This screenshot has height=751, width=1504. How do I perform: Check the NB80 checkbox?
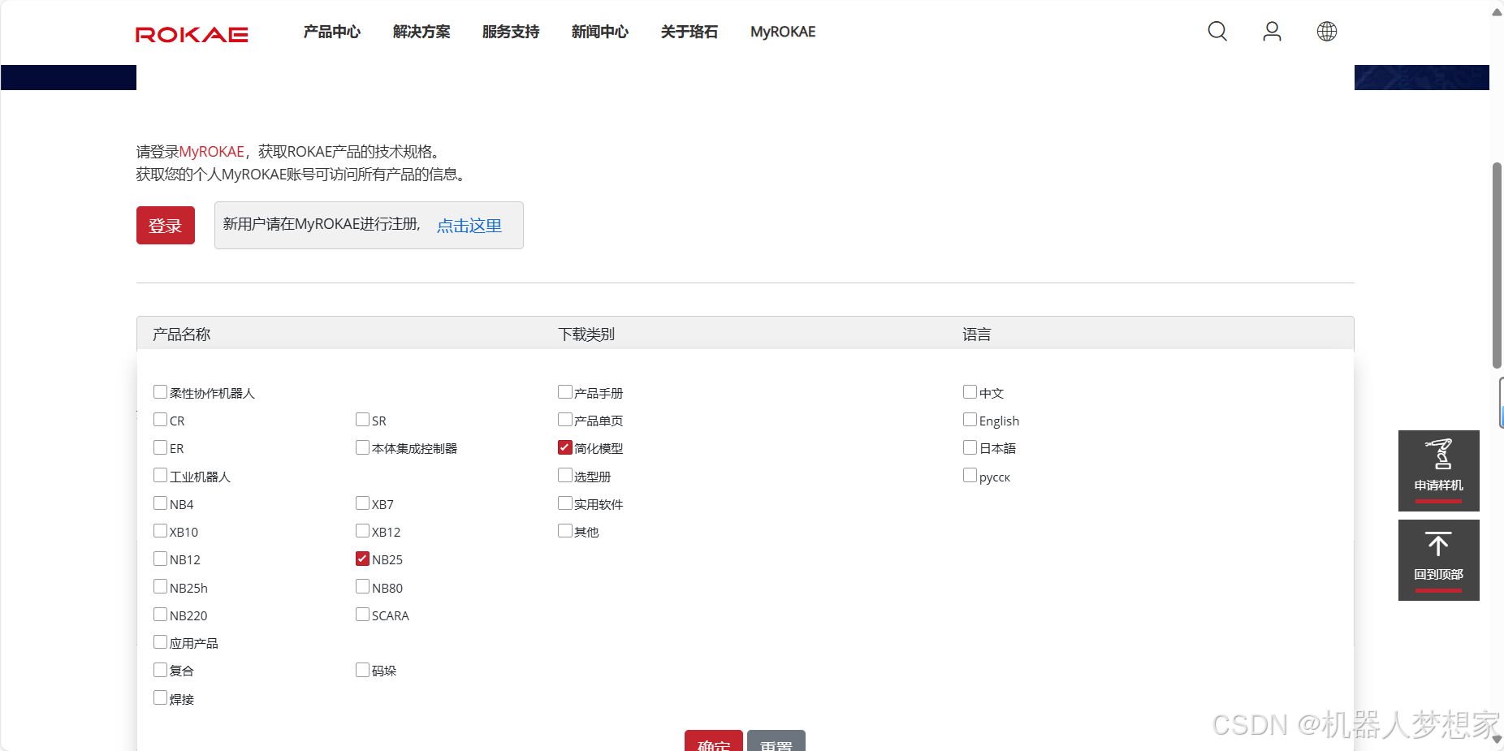point(362,587)
